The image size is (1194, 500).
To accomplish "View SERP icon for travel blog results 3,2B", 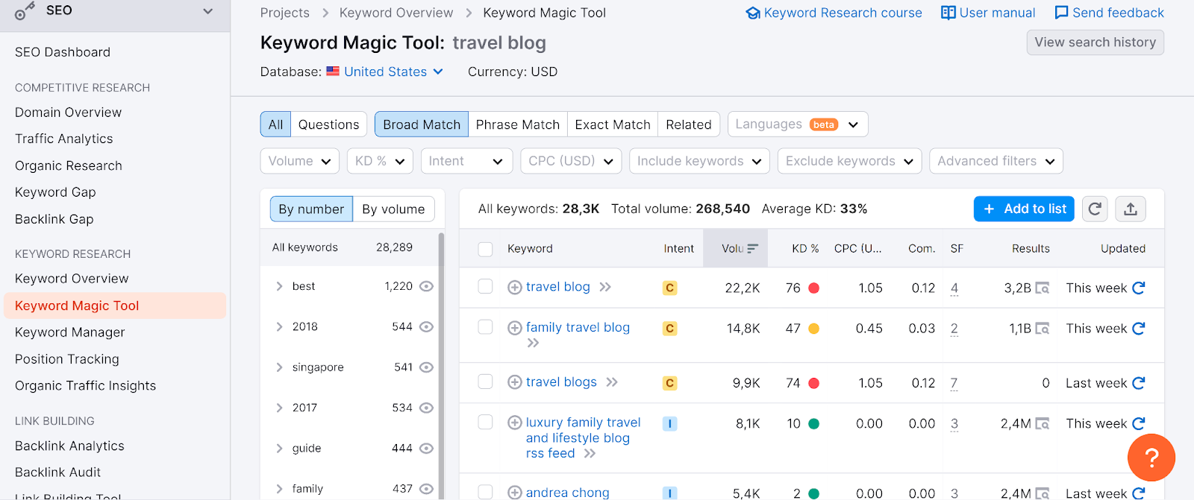I will point(1043,288).
